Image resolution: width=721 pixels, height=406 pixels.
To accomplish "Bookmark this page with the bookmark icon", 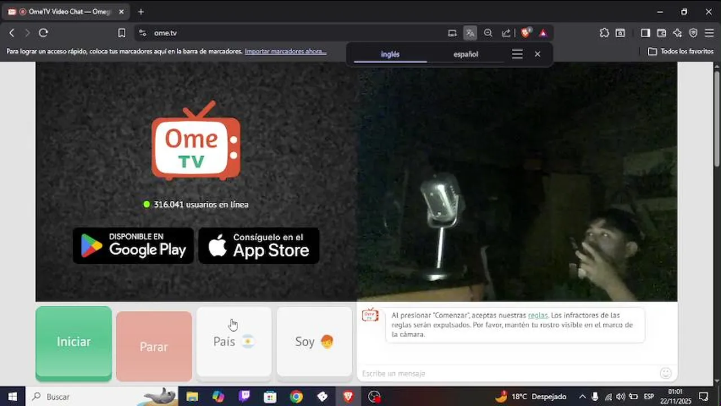I will pyautogui.click(x=122, y=33).
